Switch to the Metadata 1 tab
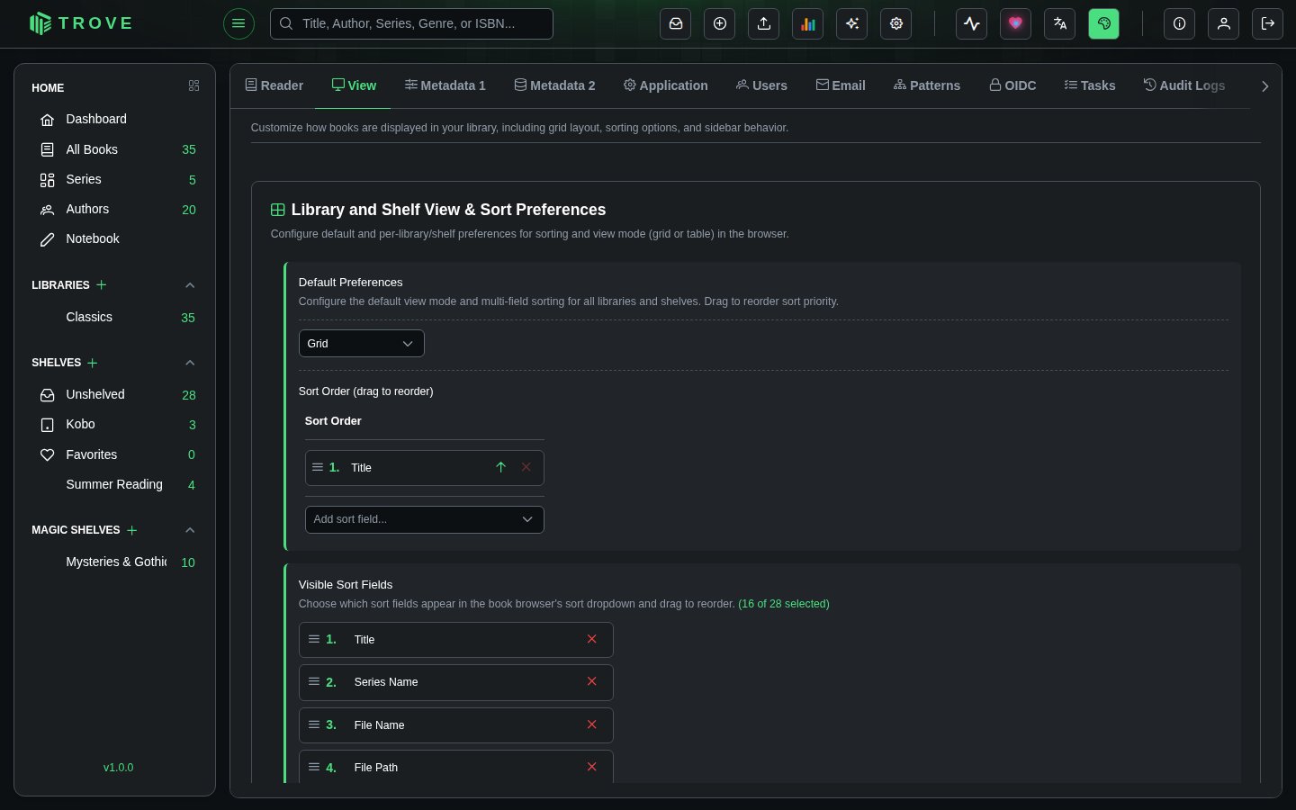The height and width of the screenshot is (810, 1296). (x=445, y=85)
